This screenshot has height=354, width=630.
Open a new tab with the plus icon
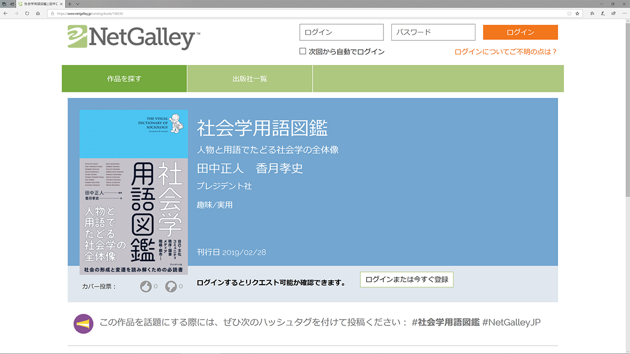[x=70, y=4]
